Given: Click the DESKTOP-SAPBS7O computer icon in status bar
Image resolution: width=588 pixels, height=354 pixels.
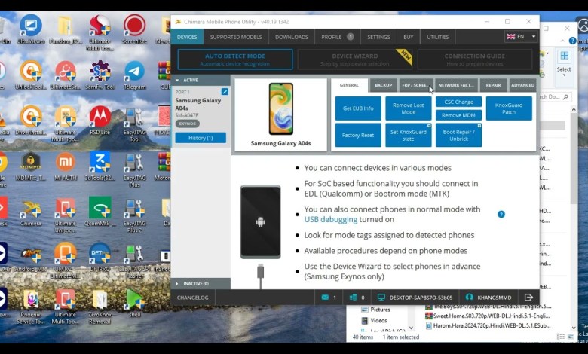Looking at the screenshot, I should pyautogui.click(x=381, y=298).
